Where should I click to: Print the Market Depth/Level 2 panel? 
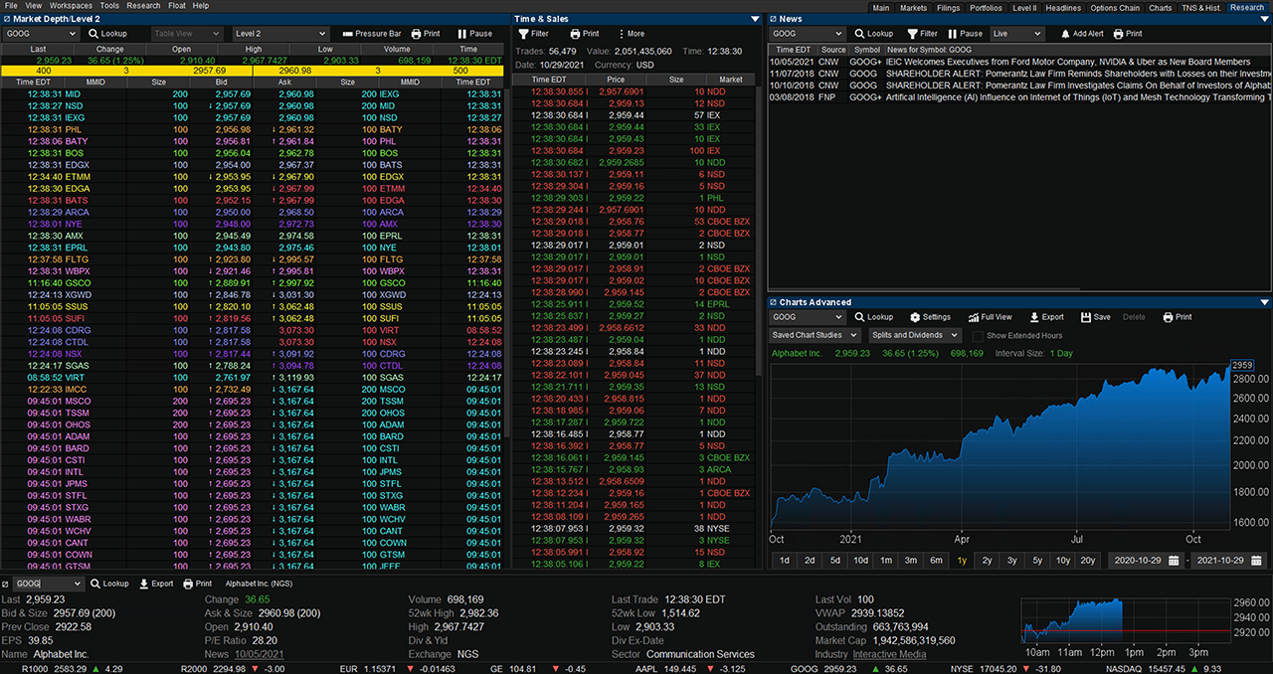point(426,33)
